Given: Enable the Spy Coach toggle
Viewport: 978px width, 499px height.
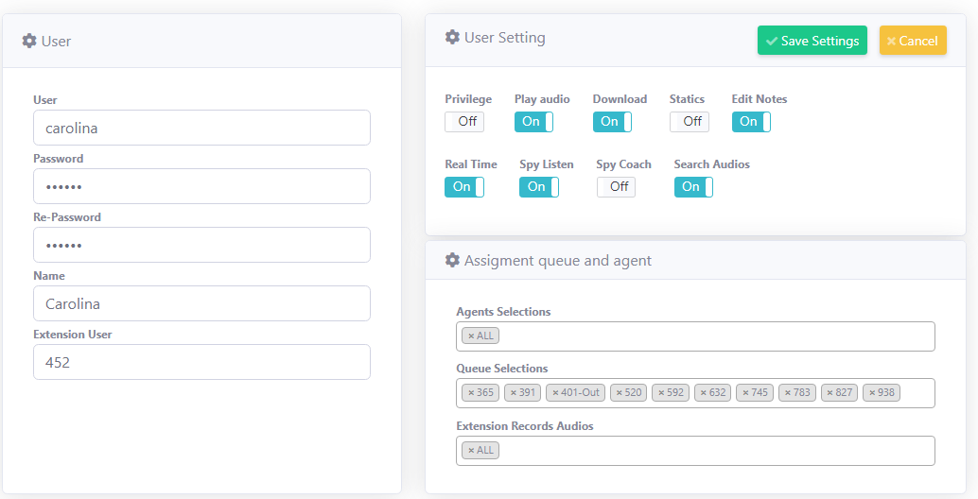Looking at the screenshot, I should point(616,186).
